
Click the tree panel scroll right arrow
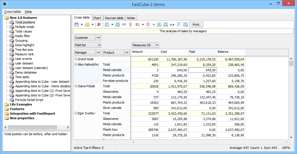pyautogui.click(x=68, y=127)
